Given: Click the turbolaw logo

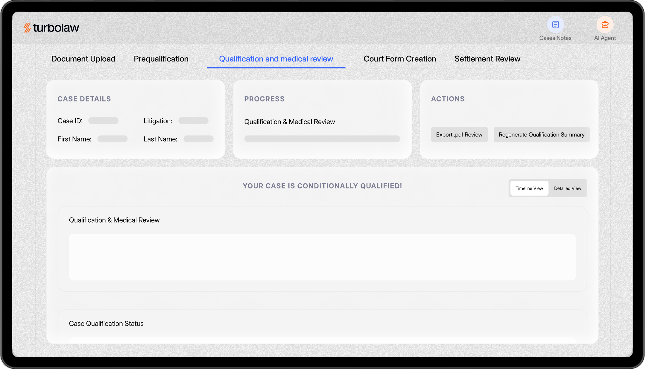Looking at the screenshot, I should pos(51,28).
